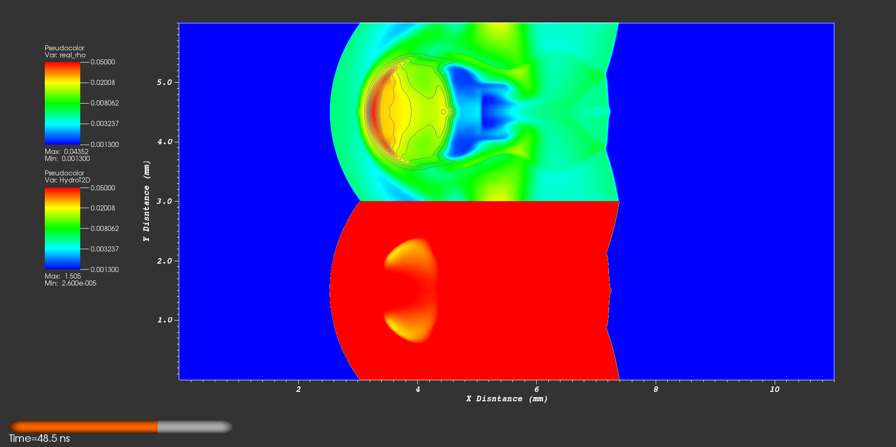The width and height of the screenshot is (896, 447).
Task: Click the 0.05000 tick in real_rho legend
Action: click(103, 62)
